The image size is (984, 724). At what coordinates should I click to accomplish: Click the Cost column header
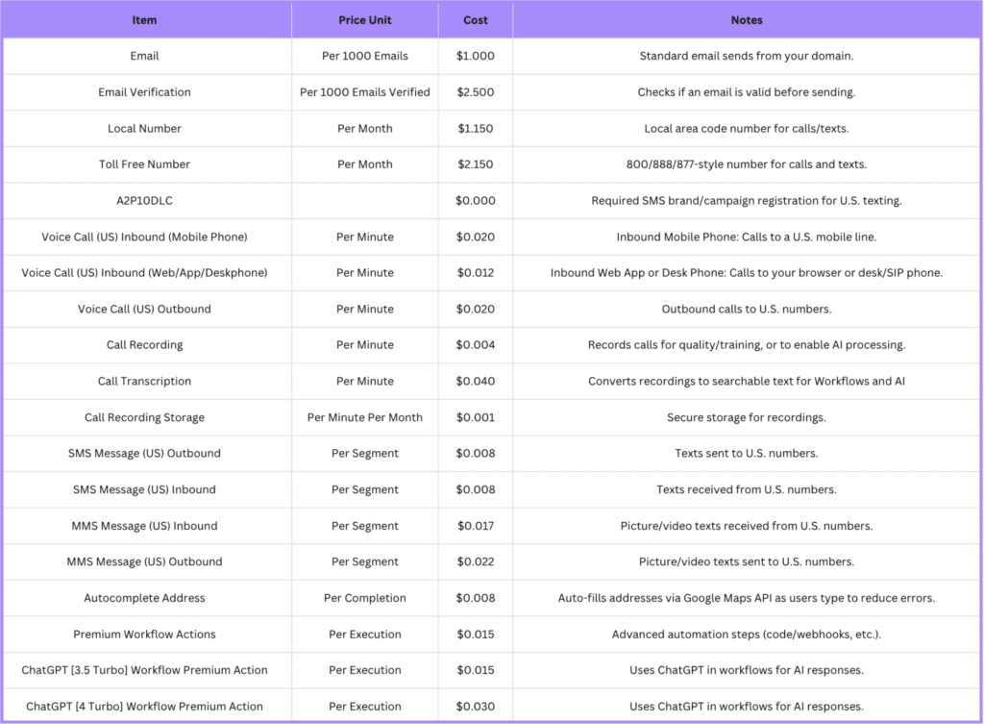click(475, 20)
